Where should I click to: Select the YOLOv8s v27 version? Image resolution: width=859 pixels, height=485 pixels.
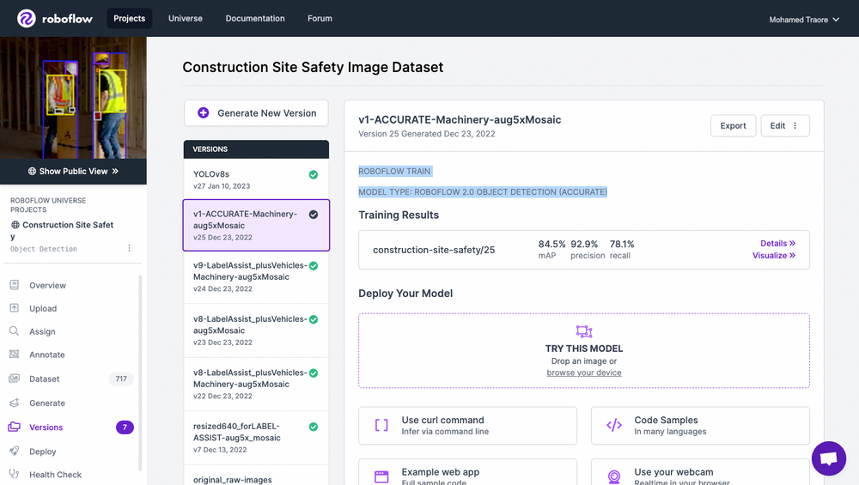tap(256, 179)
